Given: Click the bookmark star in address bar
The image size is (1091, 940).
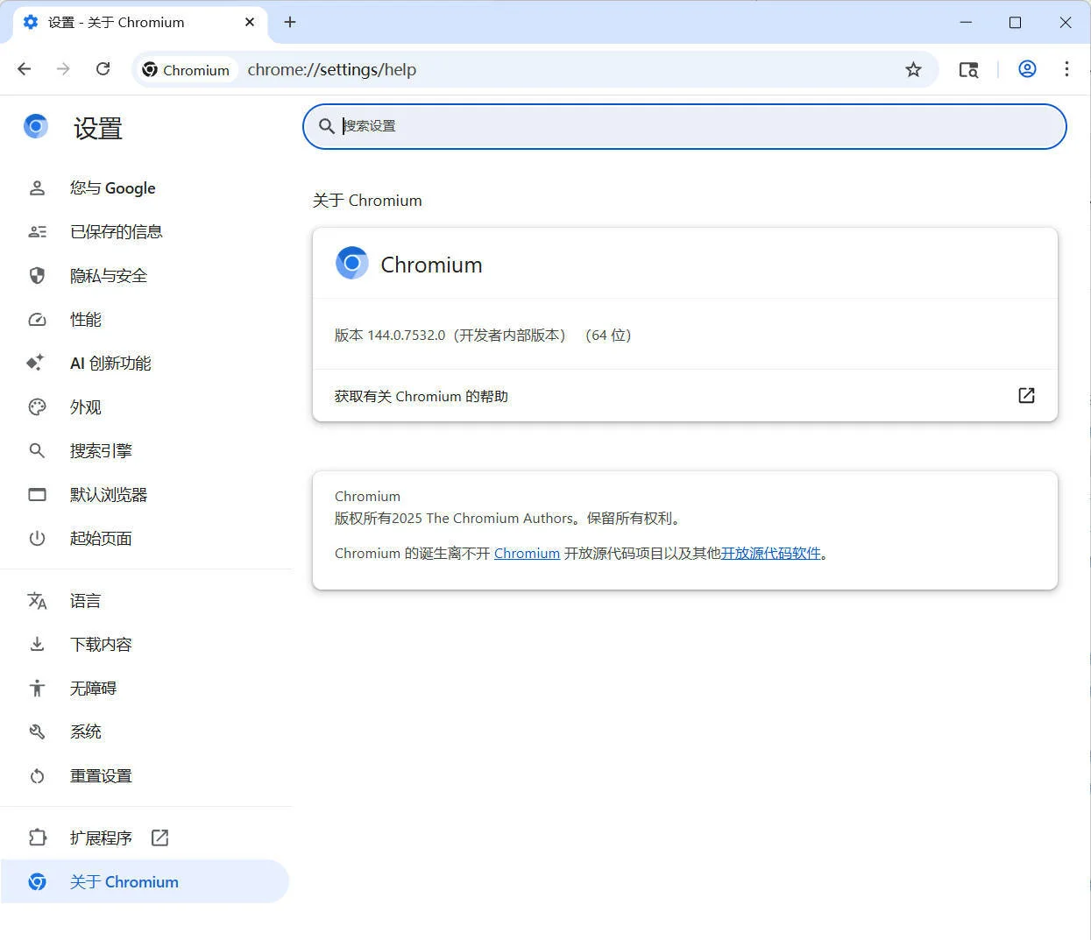Looking at the screenshot, I should pyautogui.click(x=914, y=68).
